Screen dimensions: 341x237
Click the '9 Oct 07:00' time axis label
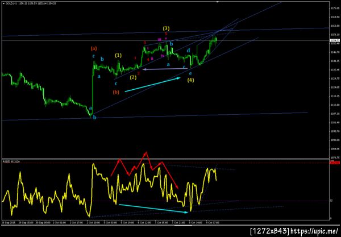pos(213,223)
